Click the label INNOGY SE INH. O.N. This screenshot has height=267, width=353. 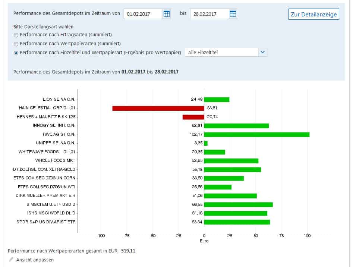[x=54, y=125]
